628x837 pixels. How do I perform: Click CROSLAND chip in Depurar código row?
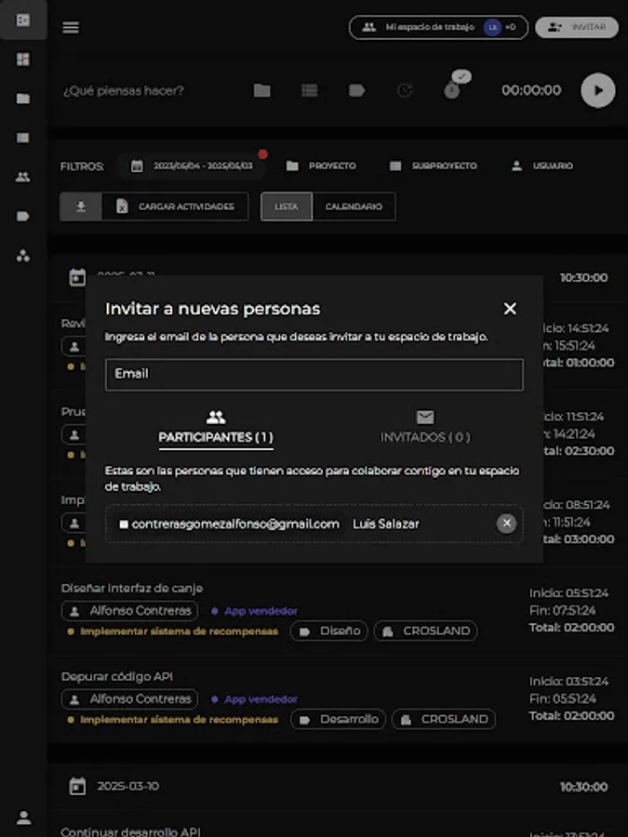444,720
